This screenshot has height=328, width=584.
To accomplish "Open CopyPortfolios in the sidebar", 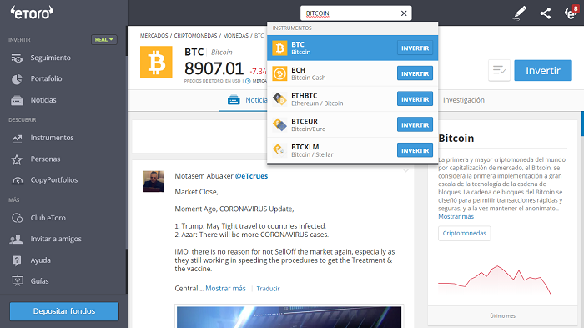I will click(54, 179).
